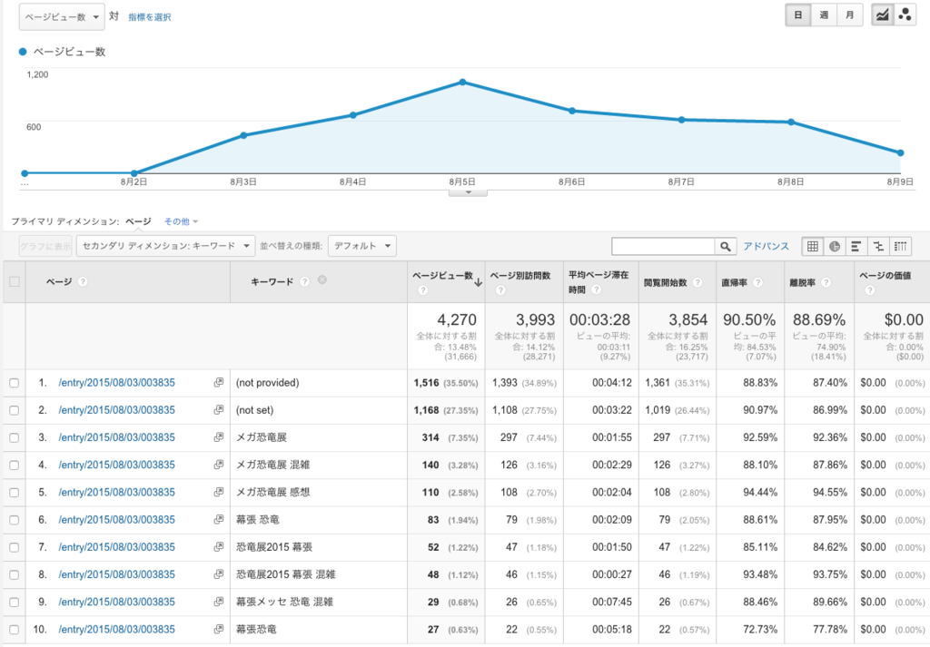Click the 90.50% bounce rate total

749,320
